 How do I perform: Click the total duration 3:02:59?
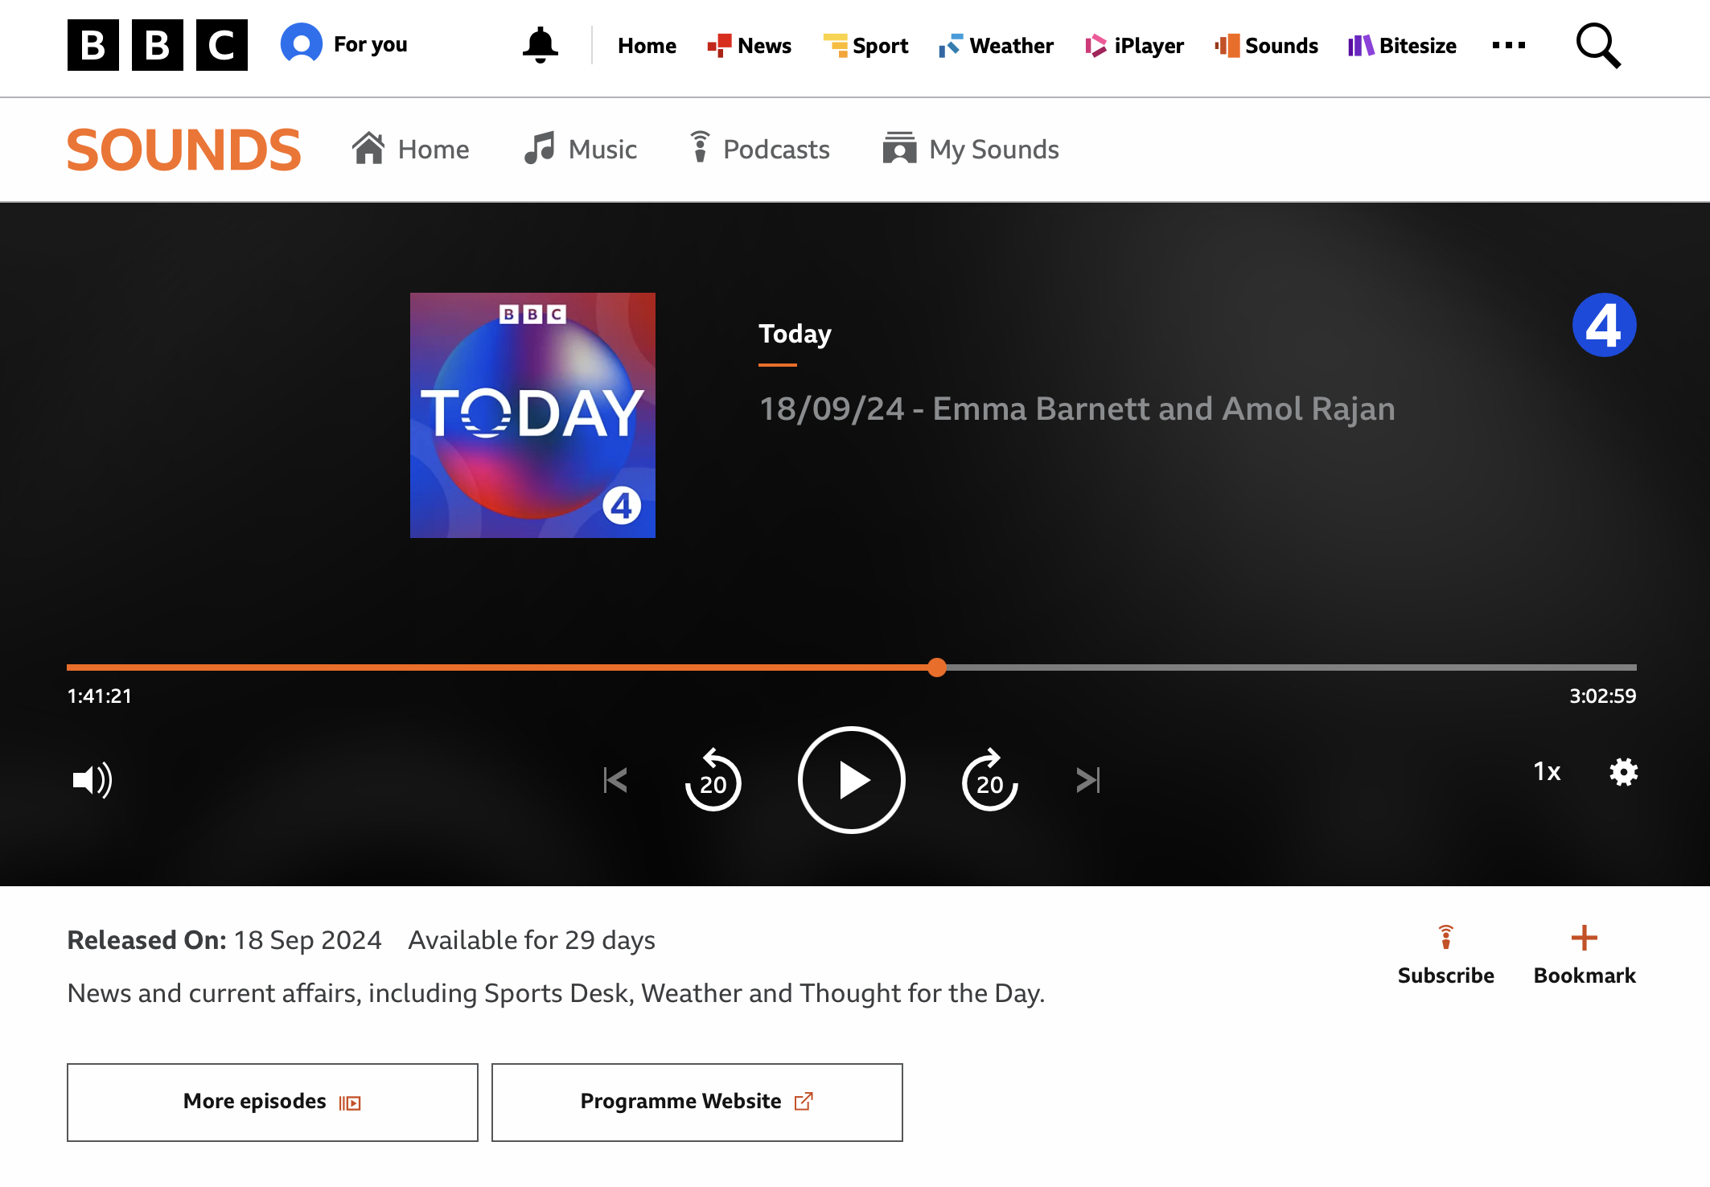[x=1602, y=696]
